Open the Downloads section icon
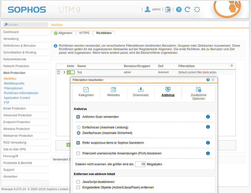The width and height of the screenshot is (251, 193). 141,90
